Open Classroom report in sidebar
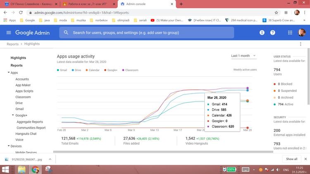The width and height of the screenshot is (310, 174). [23, 97]
